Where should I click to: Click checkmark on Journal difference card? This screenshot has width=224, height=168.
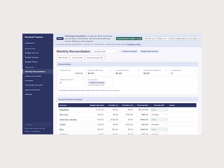pyautogui.click(x=139, y=70)
